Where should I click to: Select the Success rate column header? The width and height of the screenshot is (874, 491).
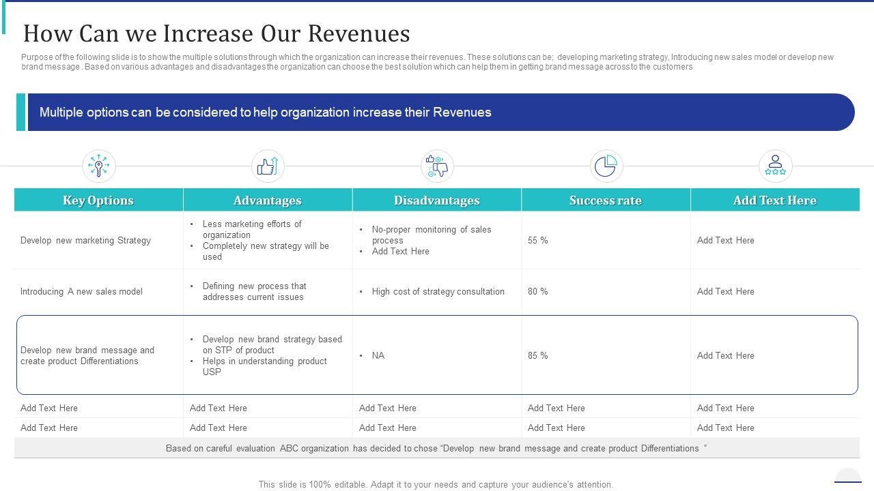coord(606,200)
